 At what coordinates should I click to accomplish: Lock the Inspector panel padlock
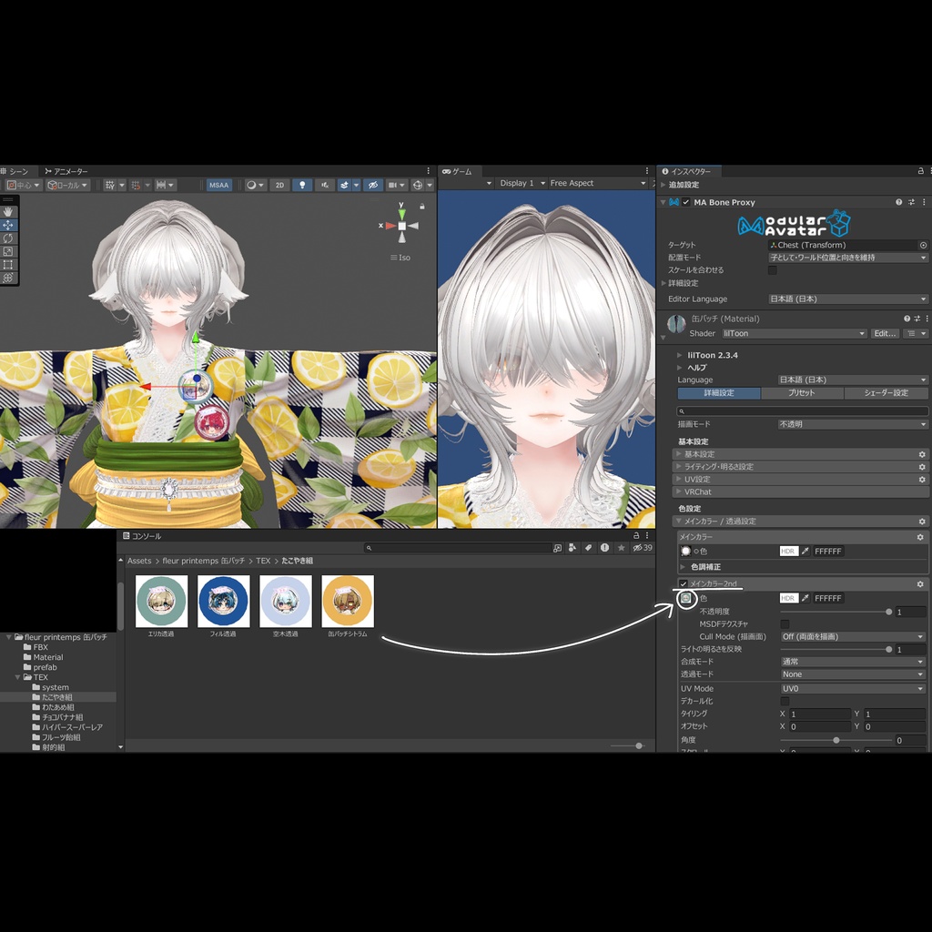pos(921,171)
